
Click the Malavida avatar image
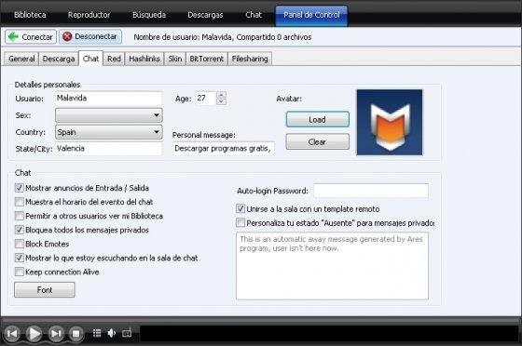click(390, 122)
